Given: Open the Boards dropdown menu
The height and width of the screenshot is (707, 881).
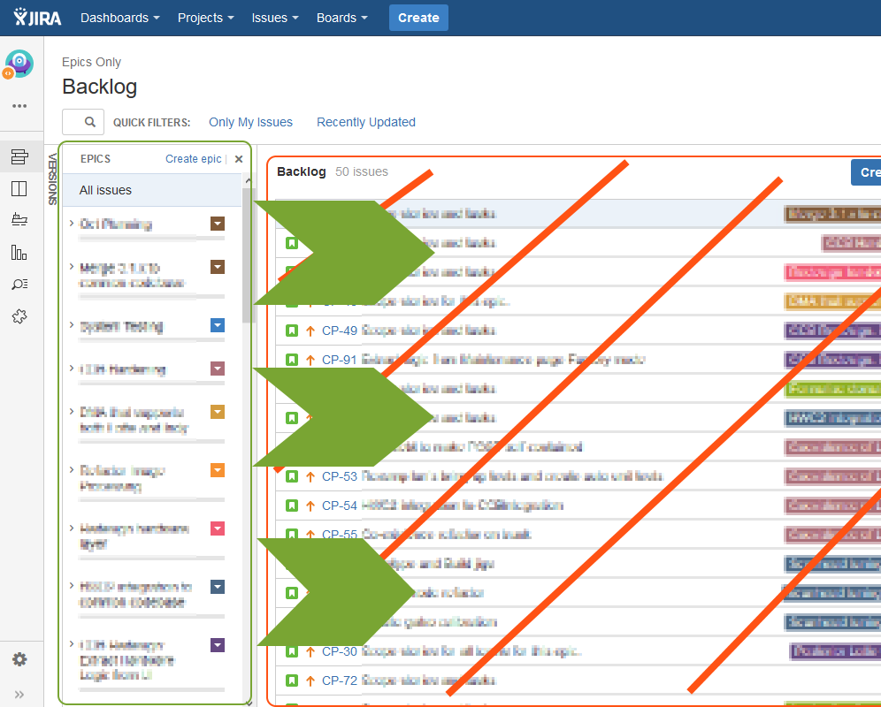Looking at the screenshot, I should [341, 18].
